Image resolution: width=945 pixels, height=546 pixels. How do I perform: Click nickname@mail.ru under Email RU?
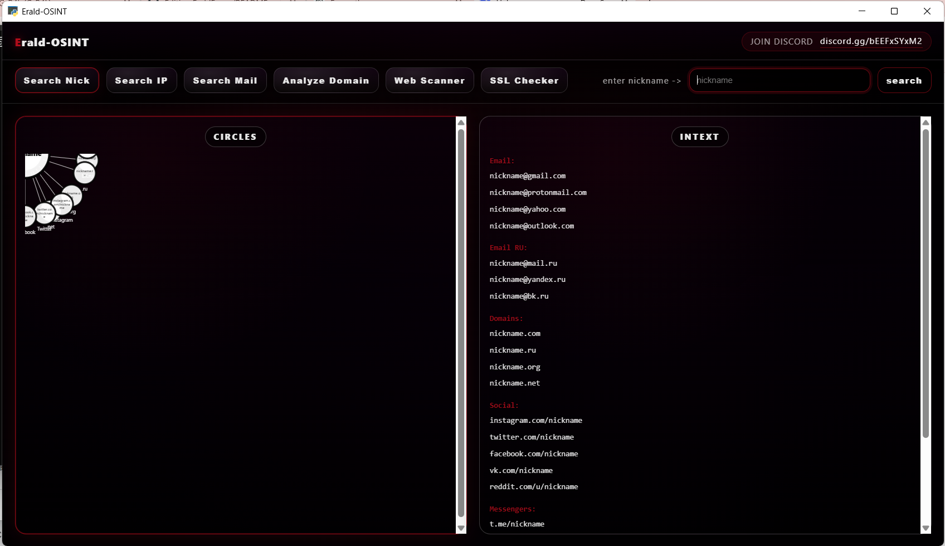point(523,263)
